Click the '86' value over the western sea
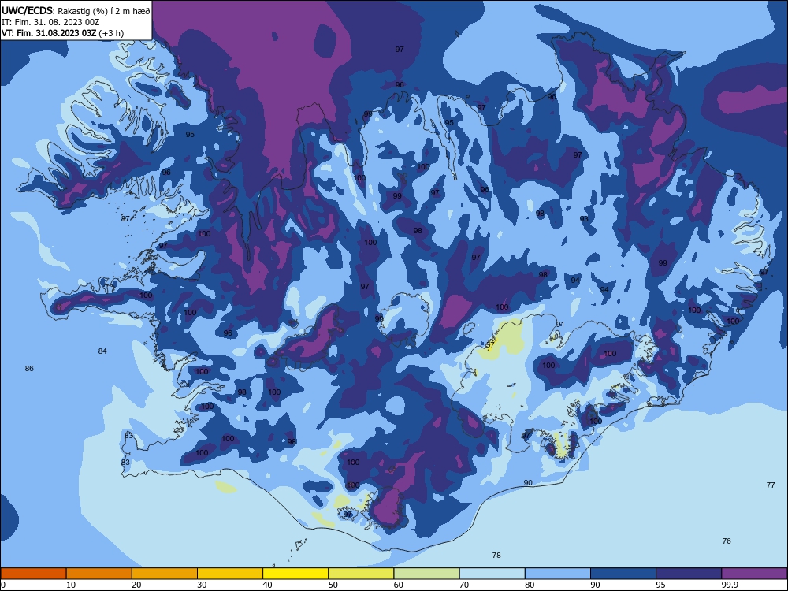The width and height of the screenshot is (788, 591). click(x=29, y=369)
